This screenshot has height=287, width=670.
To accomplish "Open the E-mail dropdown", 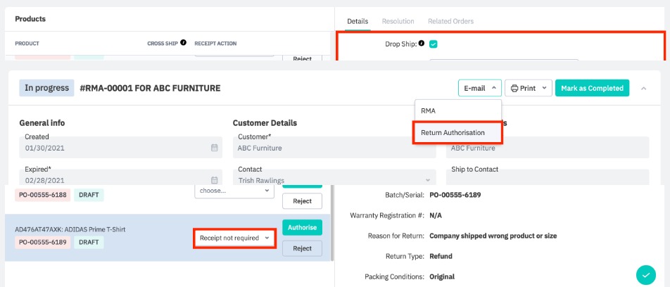I will [479, 88].
